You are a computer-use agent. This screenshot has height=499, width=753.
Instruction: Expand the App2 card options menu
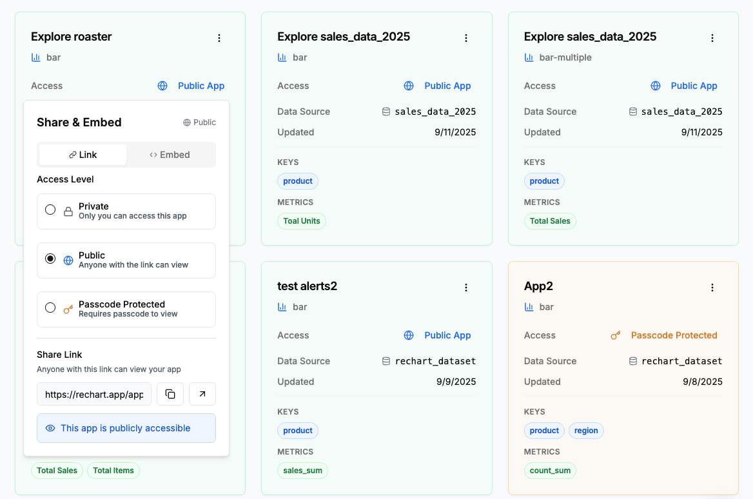pos(712,288)
